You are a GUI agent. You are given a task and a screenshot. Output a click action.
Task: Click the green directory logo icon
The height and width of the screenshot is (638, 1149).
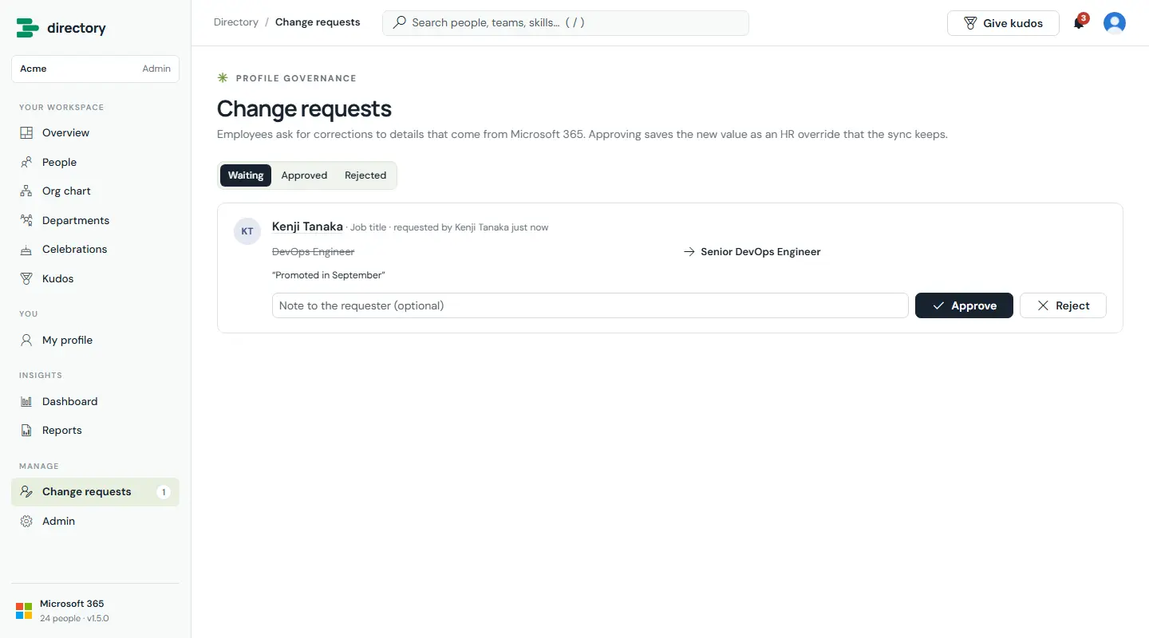28,28
